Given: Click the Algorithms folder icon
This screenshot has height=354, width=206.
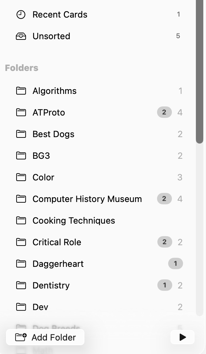Looking at the screenshot, I should pyautogui.click(x=21, y=91).
